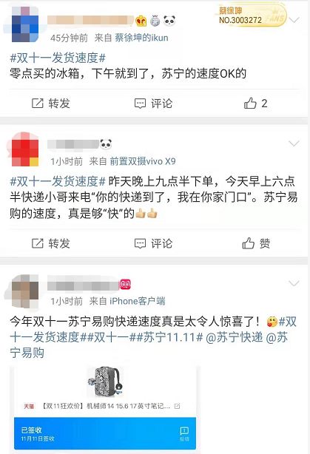Viewport: 310px width, 454px height.
Task: Repost the first post via 转发
Action: tap(51, 104)
